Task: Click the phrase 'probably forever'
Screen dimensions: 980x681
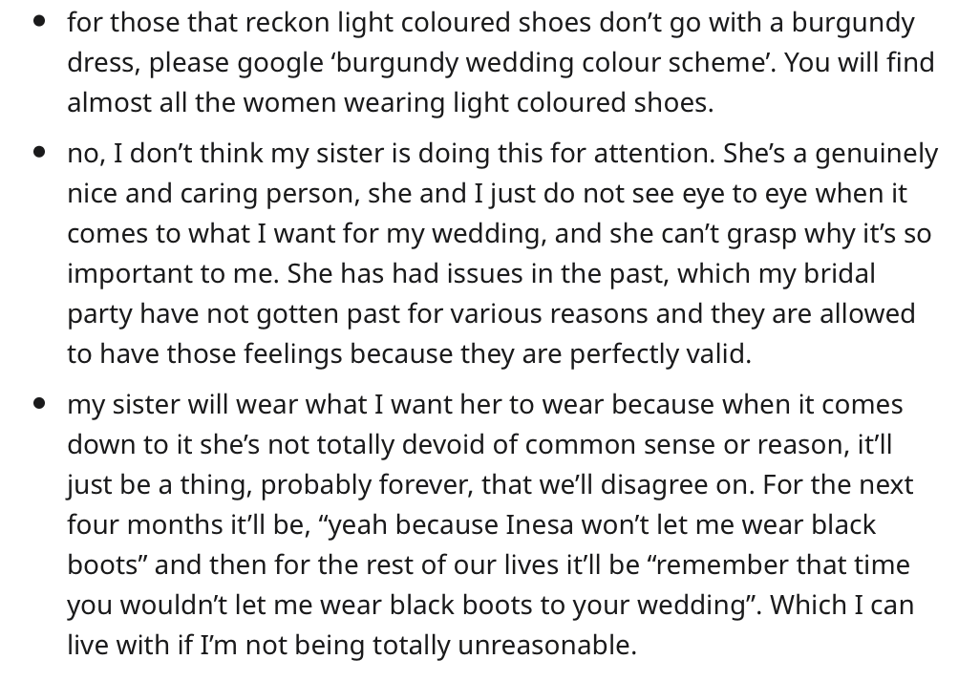Action: (x=366, y=485)
